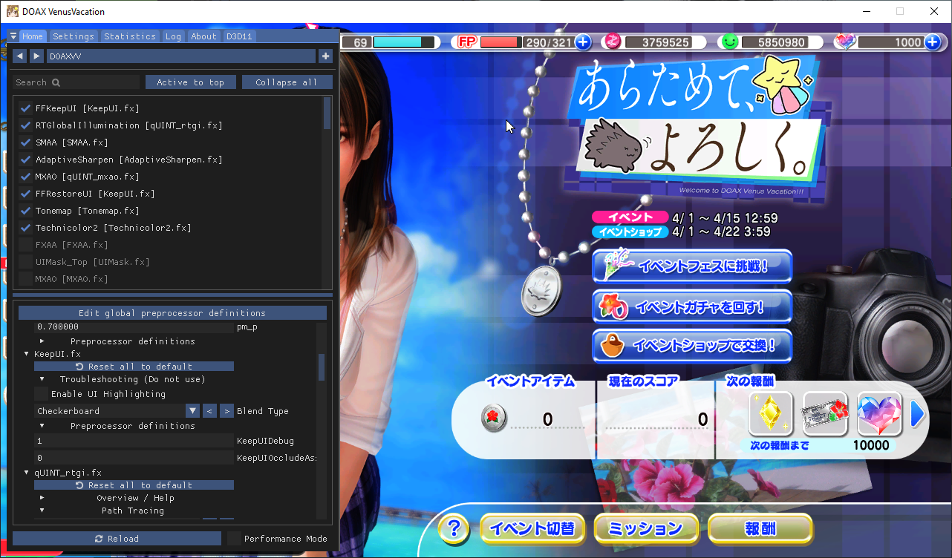Click the cyan level progress bar

pyautogui.click(x=404, y=42)
